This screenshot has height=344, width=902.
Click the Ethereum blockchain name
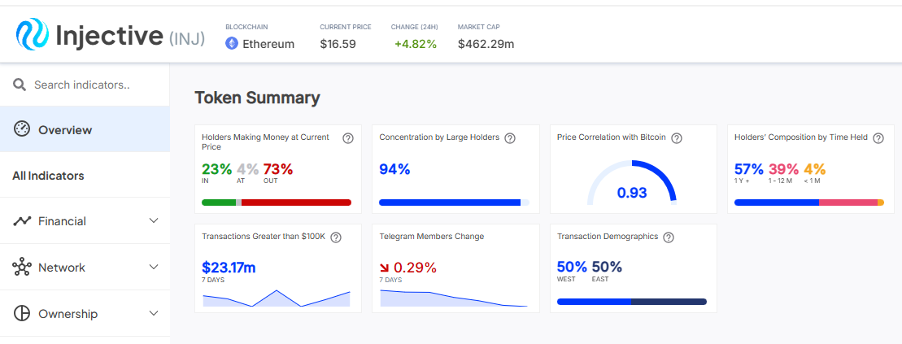coord(268,44)
